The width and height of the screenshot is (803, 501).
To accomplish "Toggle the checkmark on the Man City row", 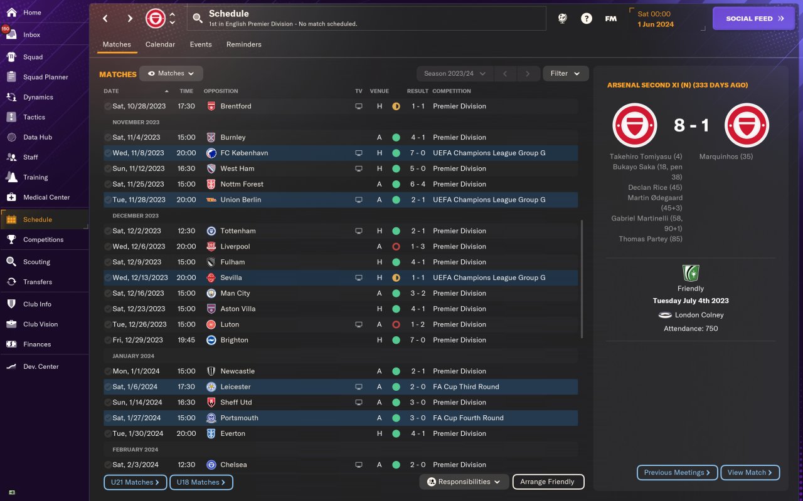I will [x=108, y=294].
